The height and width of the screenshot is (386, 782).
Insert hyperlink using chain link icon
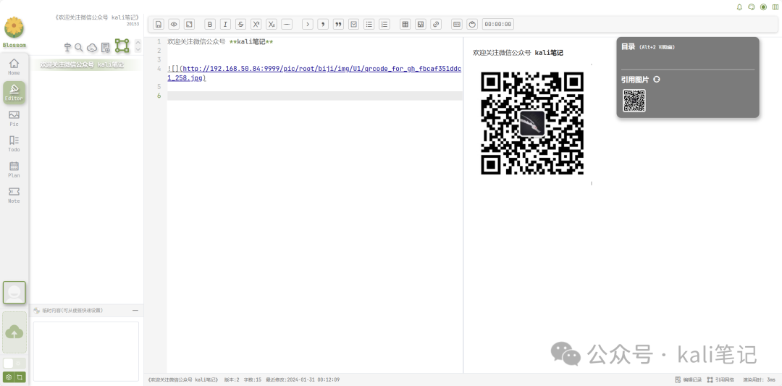(436, 24)
